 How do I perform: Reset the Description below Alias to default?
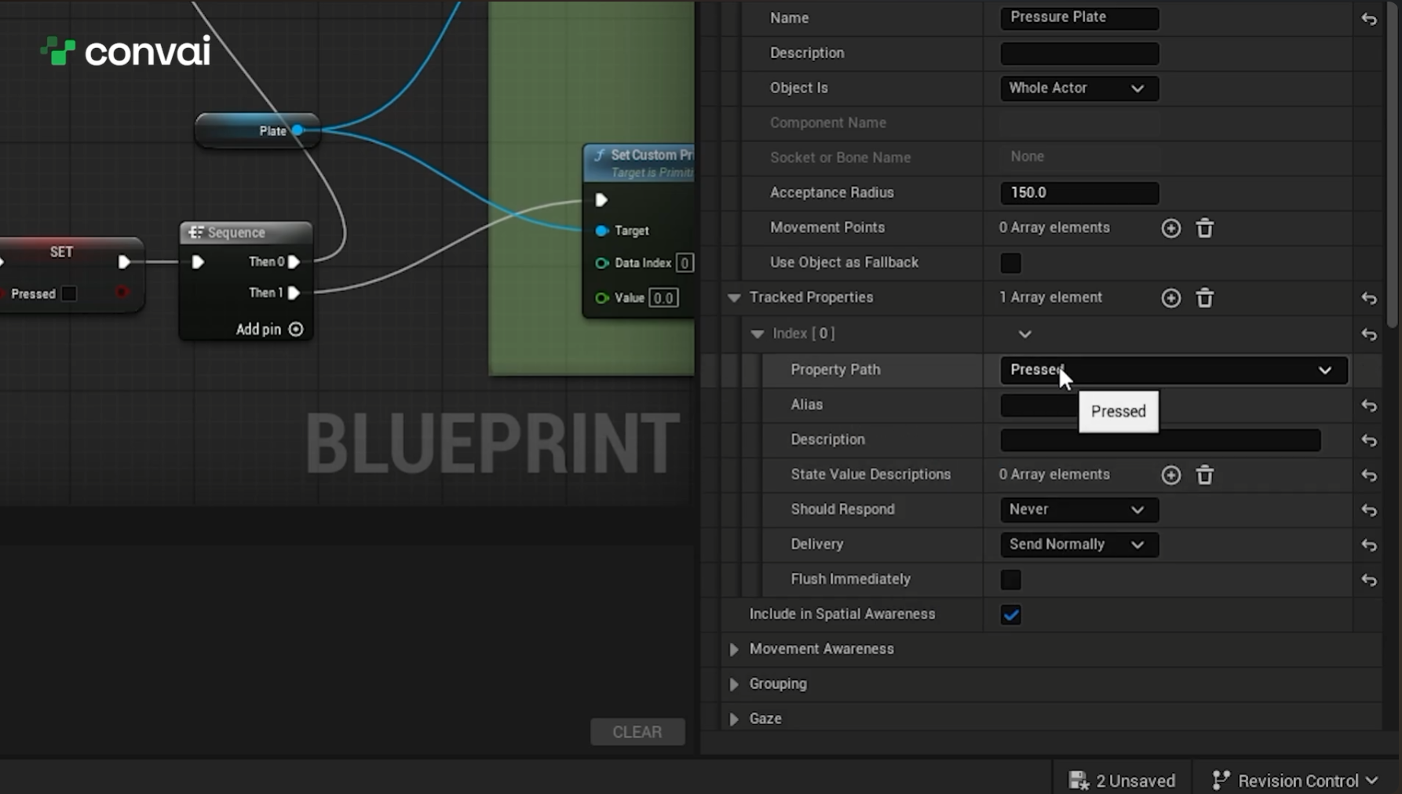pos(1369,441)
